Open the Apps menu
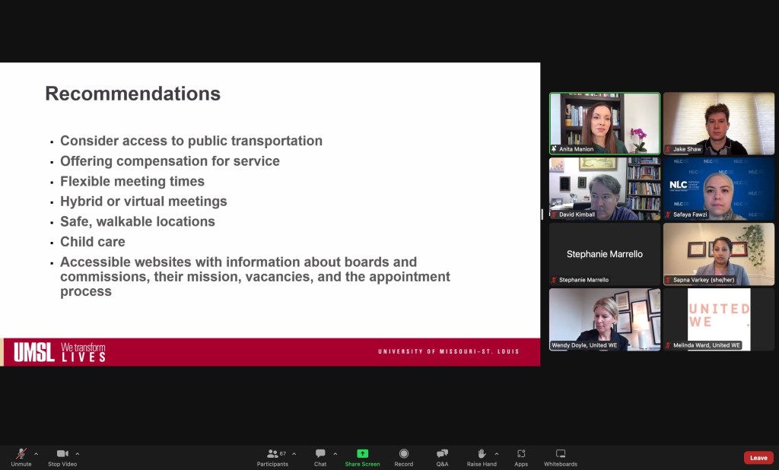The height and width of the screenshot is (470, 779). (x=521, y=455)
